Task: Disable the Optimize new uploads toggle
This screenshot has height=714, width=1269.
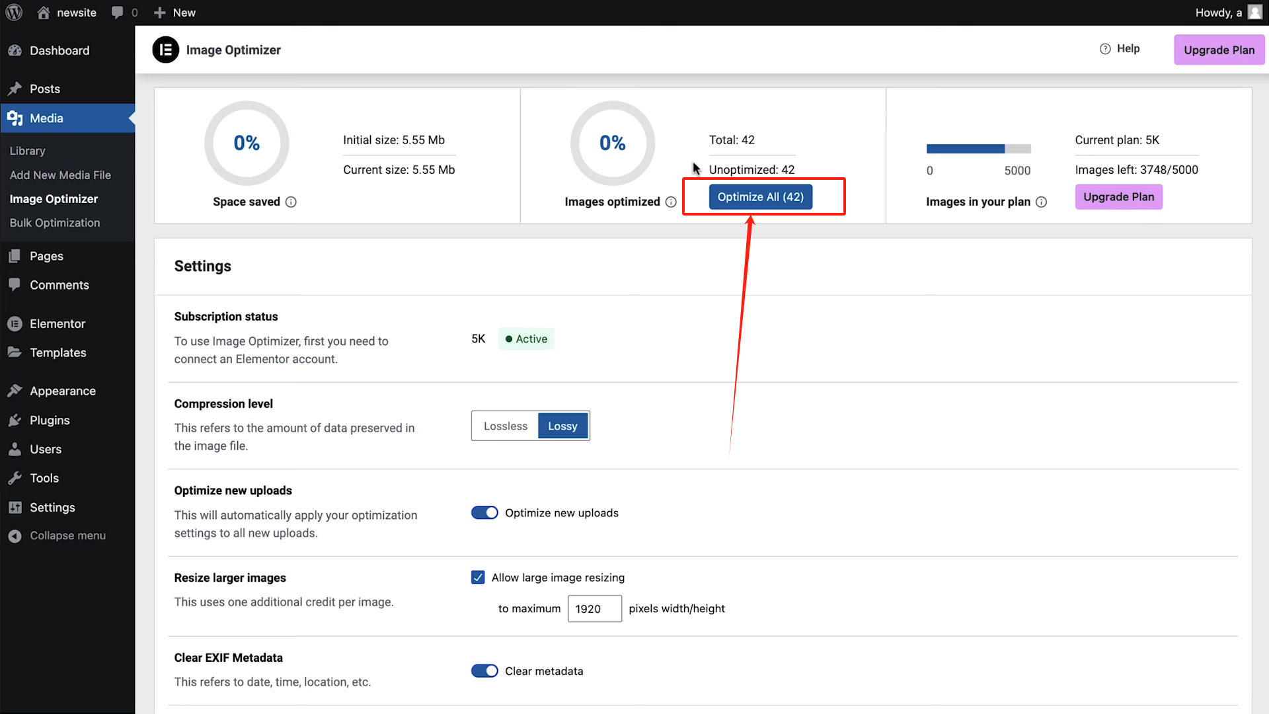Action: click(484, 512)
